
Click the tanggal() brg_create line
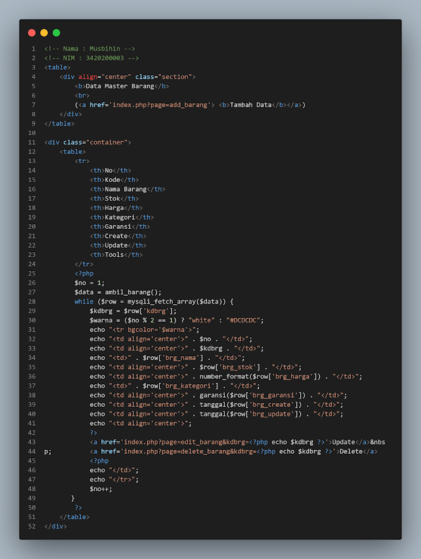pyautogui.click(x=216, y=405)
